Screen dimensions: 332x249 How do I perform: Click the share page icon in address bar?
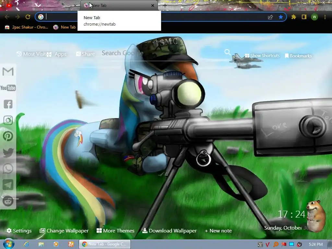tap(270, 17)
